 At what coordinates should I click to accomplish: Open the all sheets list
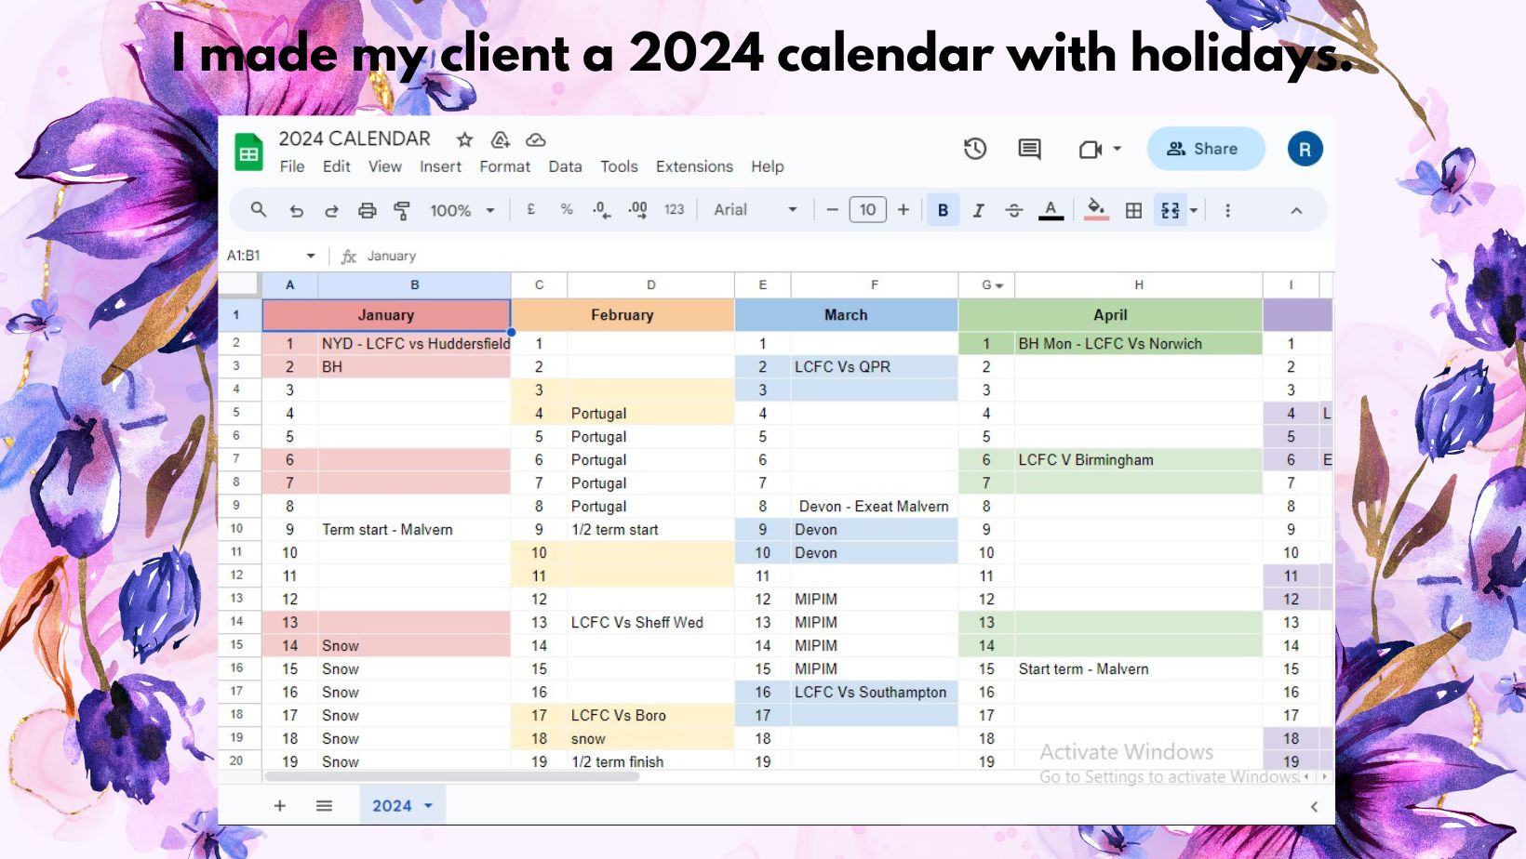point(324,806)
